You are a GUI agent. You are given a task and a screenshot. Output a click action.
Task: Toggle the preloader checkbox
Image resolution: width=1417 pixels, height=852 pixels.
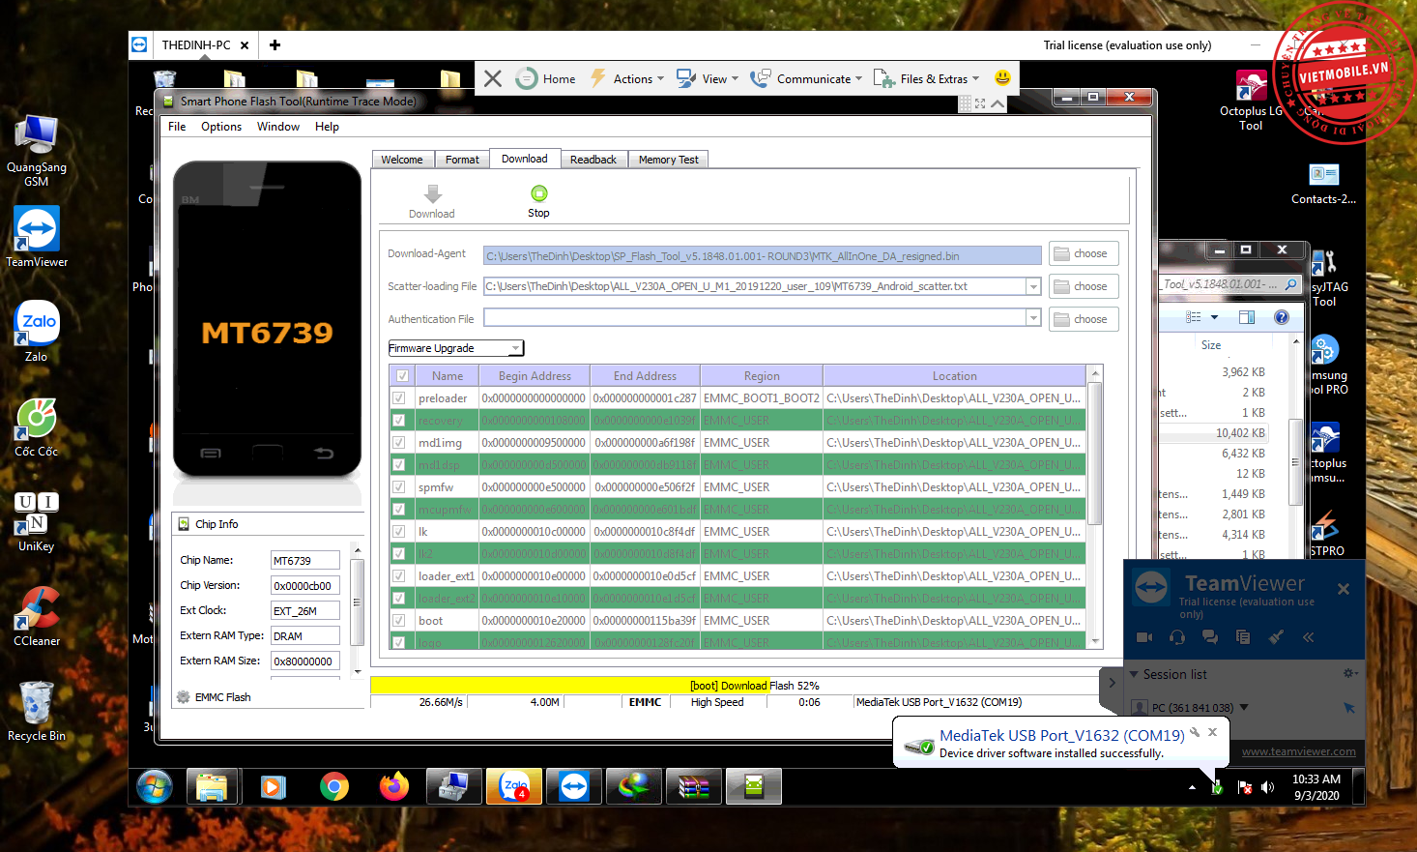coord(398,397)
